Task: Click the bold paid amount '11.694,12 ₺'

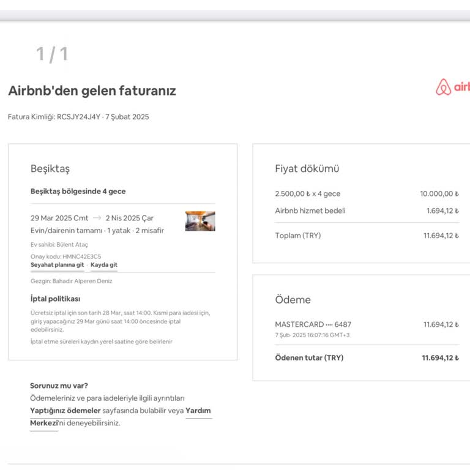Action: (441, 357)
